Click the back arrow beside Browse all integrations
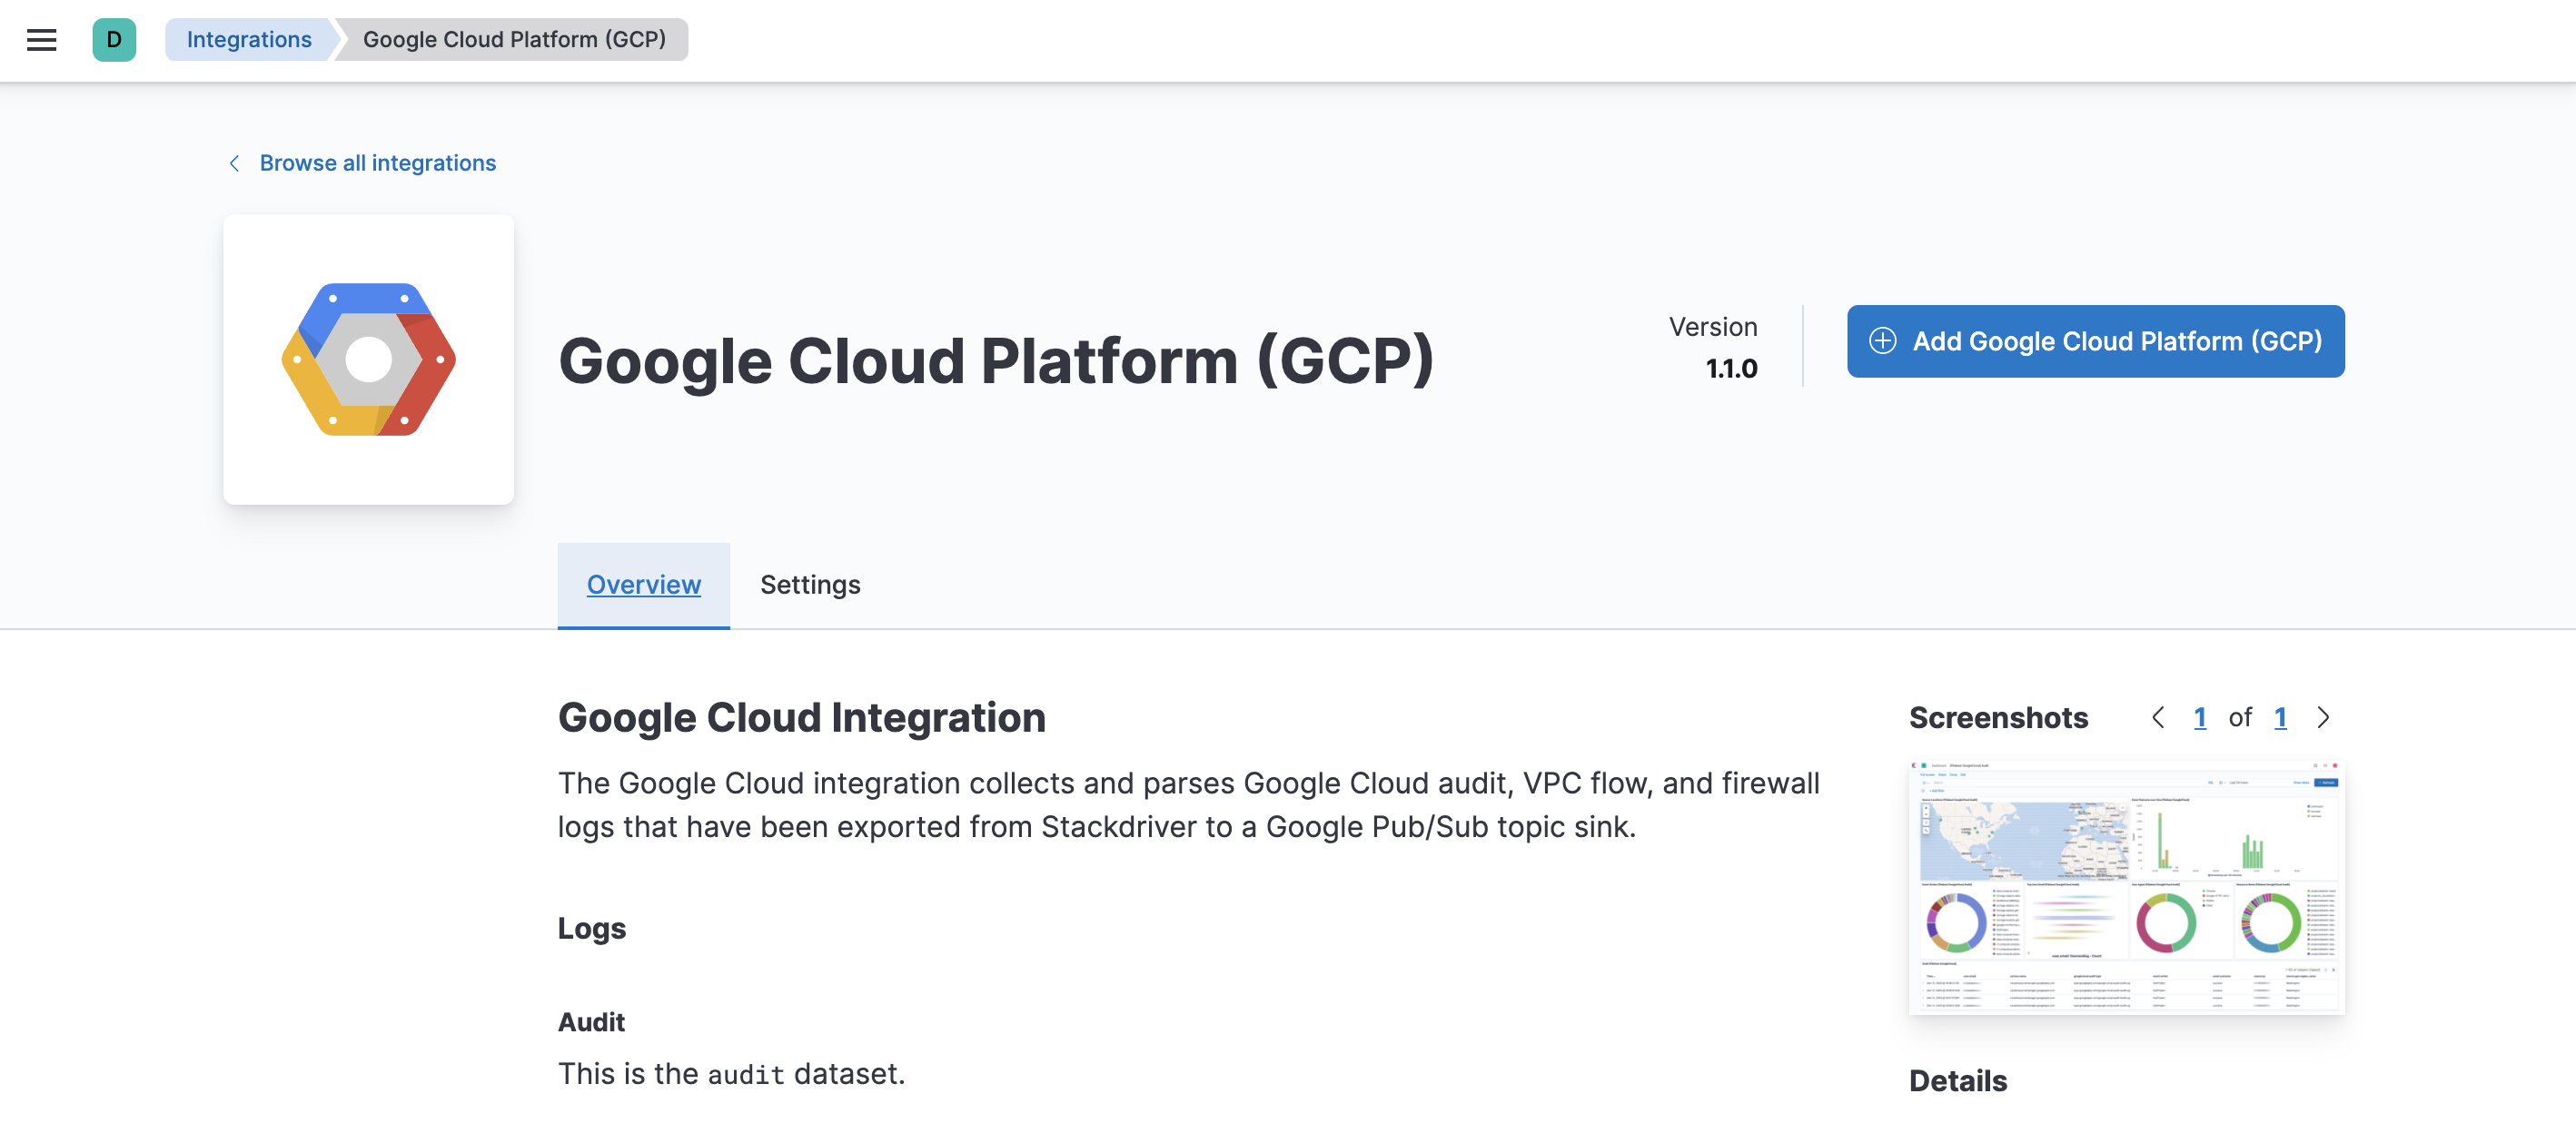 (x=234, y=162)
